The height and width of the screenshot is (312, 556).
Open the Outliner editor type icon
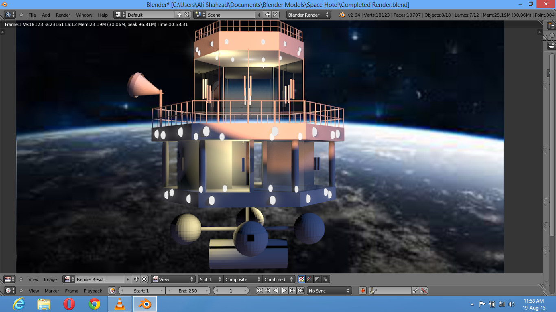click(x=552, y=26)
